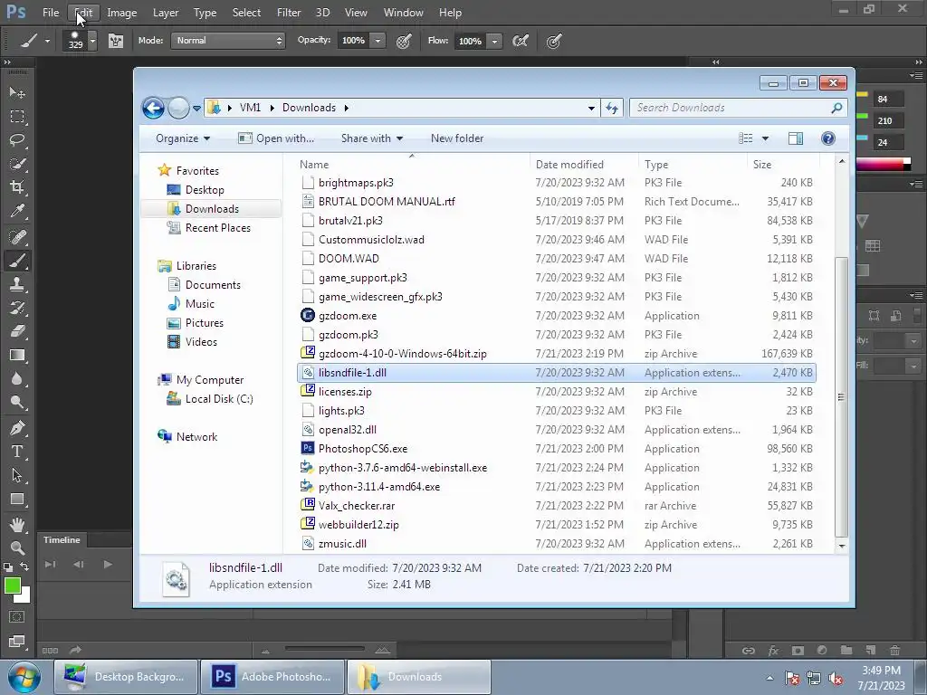Toggle Quick Mask mode
Image resolution: width=927 pixels, height=695 pixels.
pos(17,617)
